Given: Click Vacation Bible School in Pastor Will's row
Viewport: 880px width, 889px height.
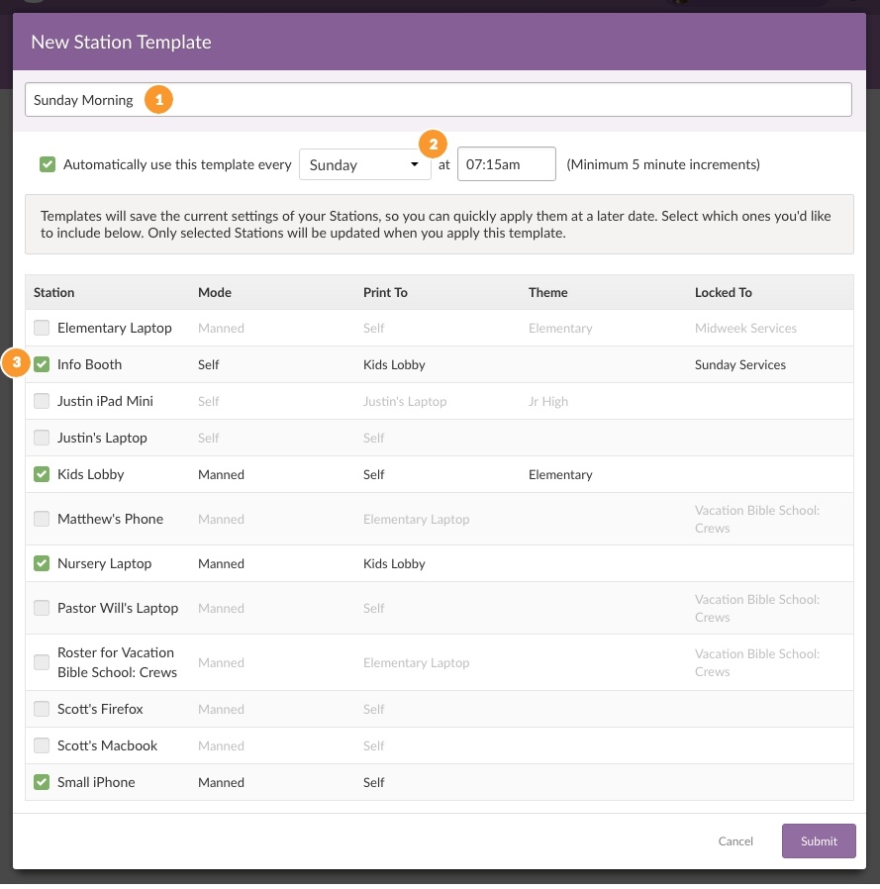Looking at the screenshot, I should pos(757,608).
